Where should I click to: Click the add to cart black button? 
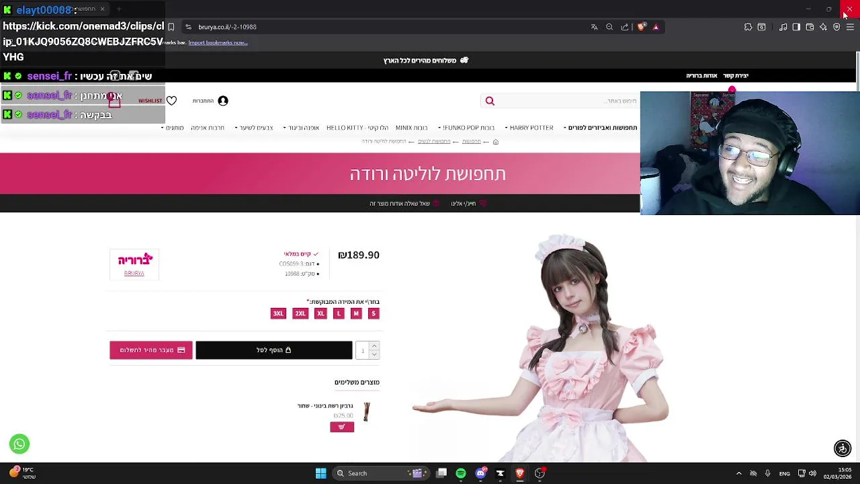[x=273, y=350]
